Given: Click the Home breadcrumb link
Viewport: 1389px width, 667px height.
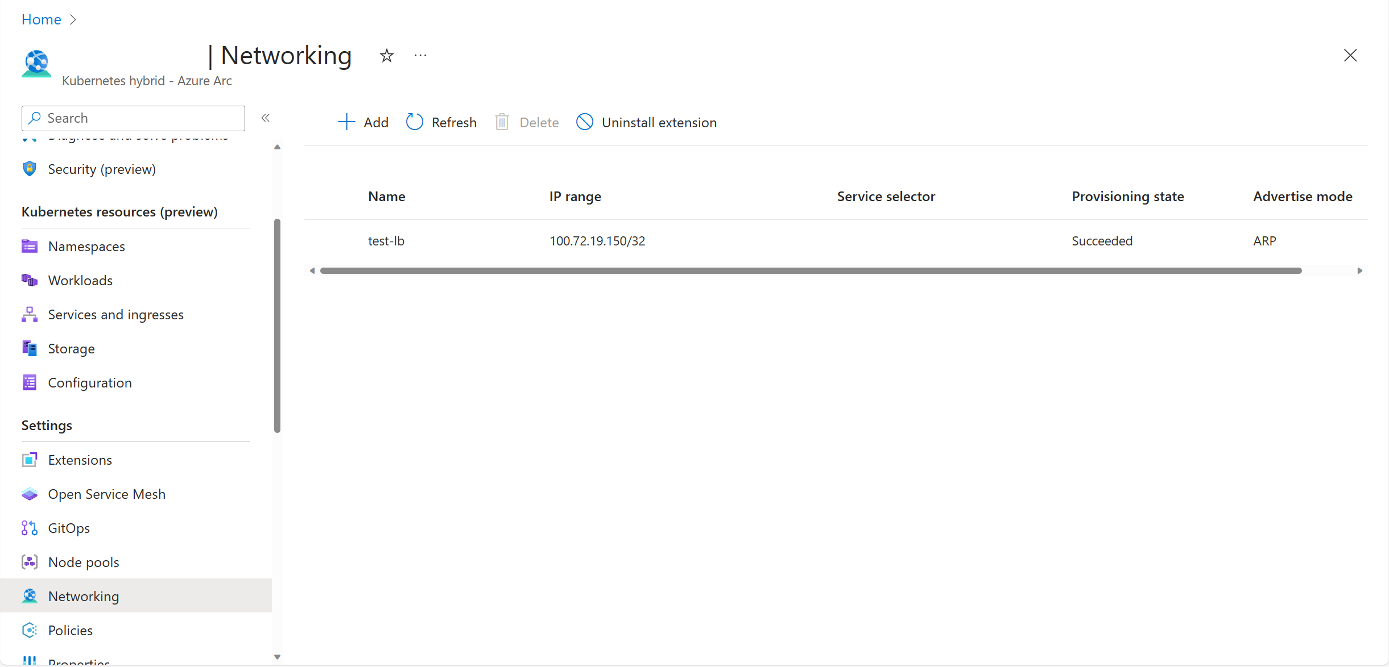Looking at the screenshot, I should (x=41, y=20).
